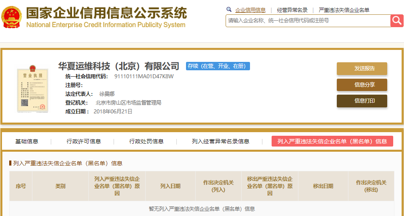Screen dimensions: 404x216
Task: Open the 营业执照 business license thumbnail
Action: [32, 89]
